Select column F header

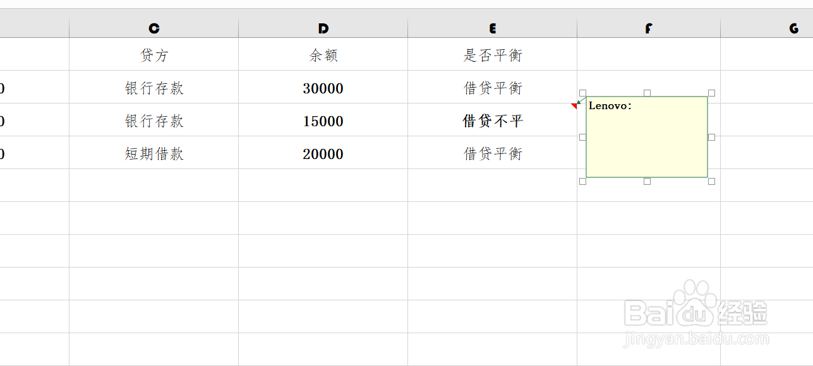pos(649,28)
